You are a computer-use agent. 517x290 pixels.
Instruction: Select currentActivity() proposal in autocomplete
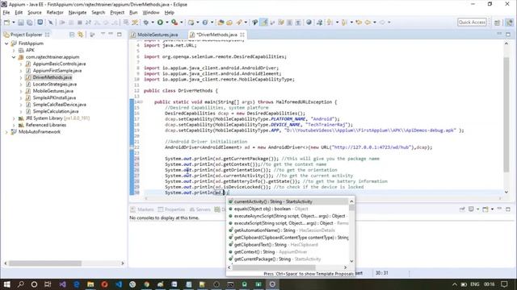[288, 201]
